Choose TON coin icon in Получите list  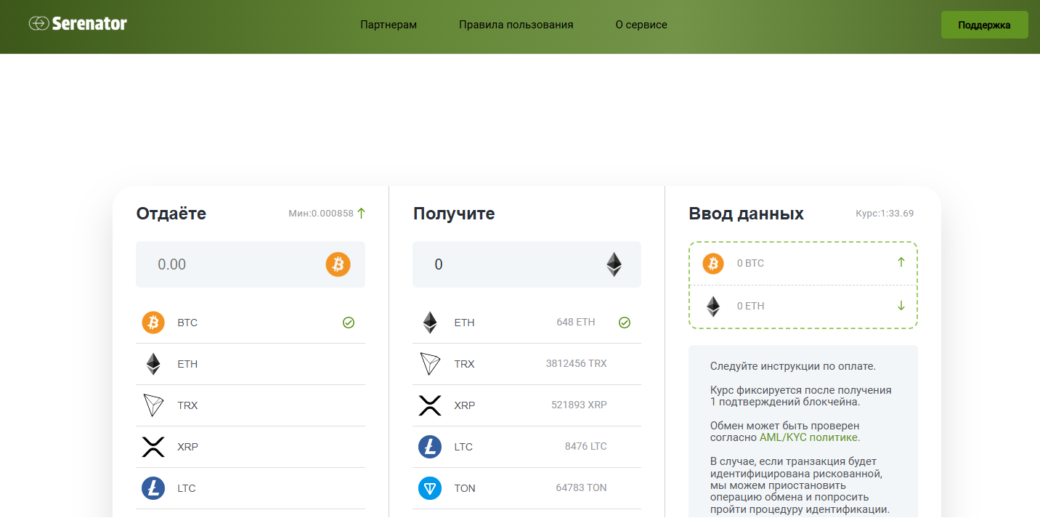(430, 488)
